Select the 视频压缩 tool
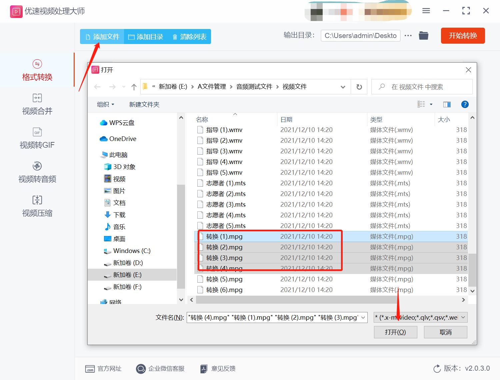500x380 pixels. [37, 206]
